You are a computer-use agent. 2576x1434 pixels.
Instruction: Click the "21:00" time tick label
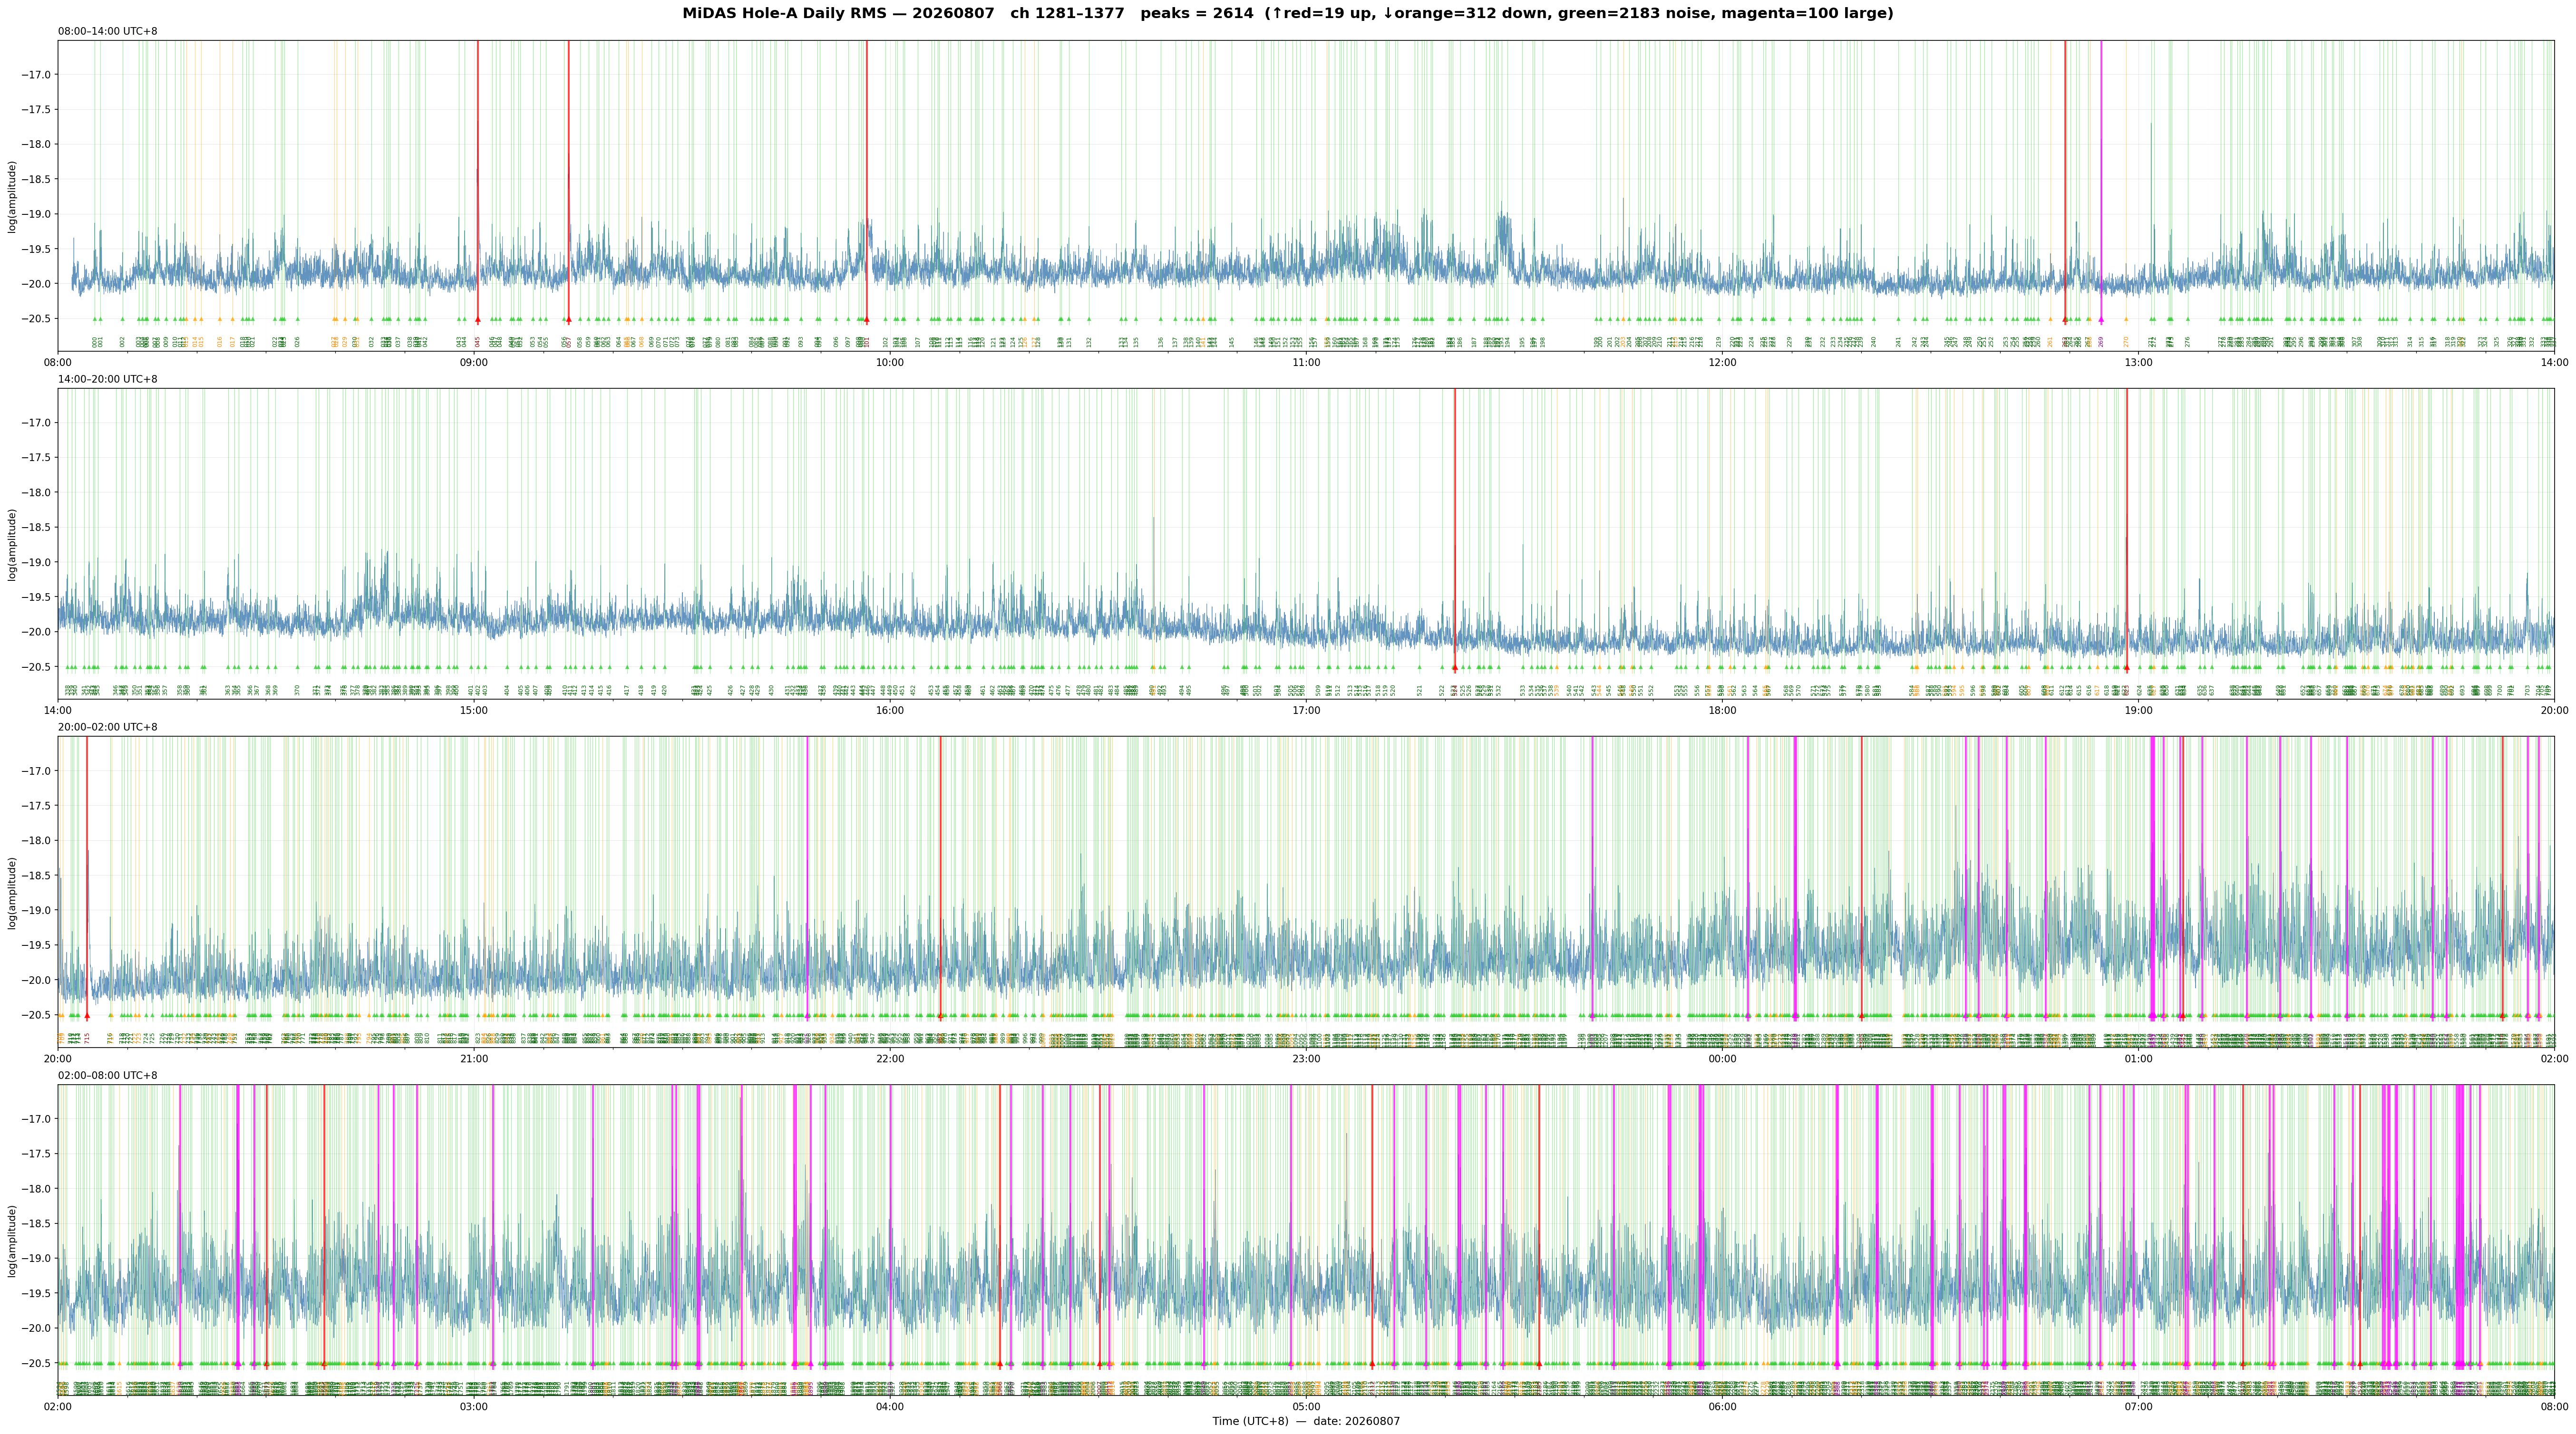click(x=474, y=1057)
